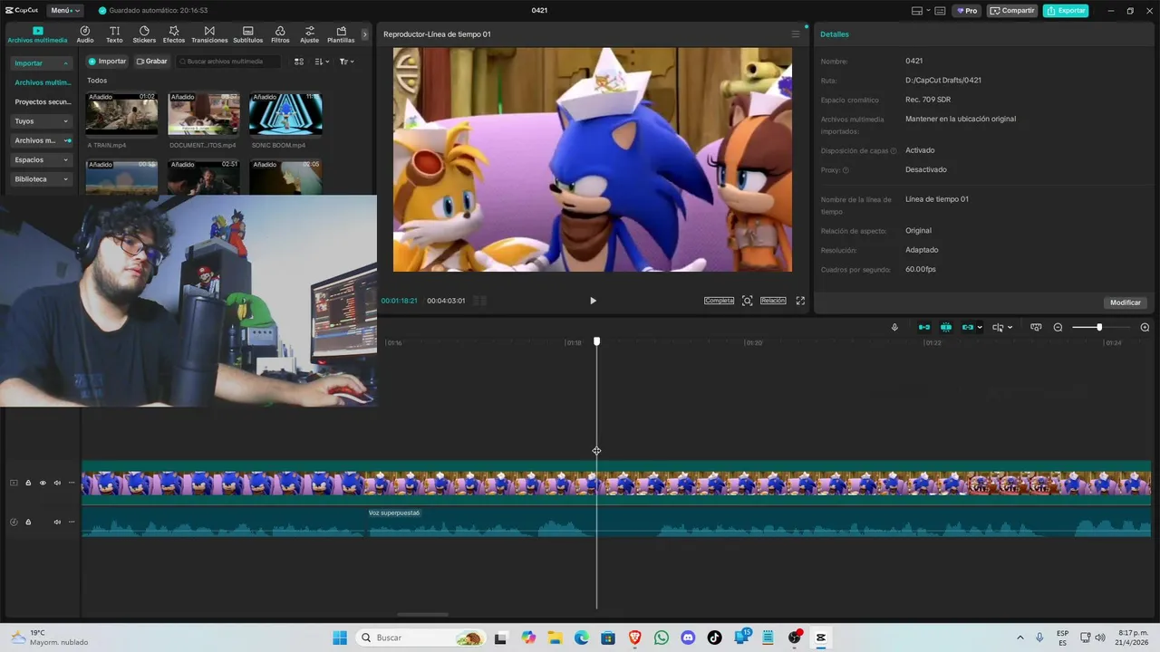1160x652 pixels.
Task: Play the preview video
Action: (x=593, y=301)
